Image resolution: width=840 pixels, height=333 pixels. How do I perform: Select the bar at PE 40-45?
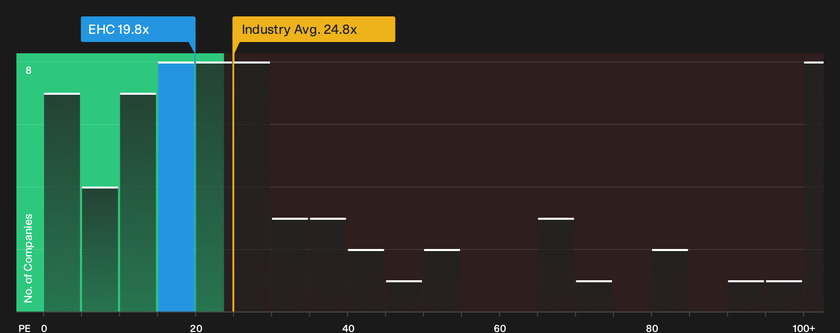coord(366,281)
